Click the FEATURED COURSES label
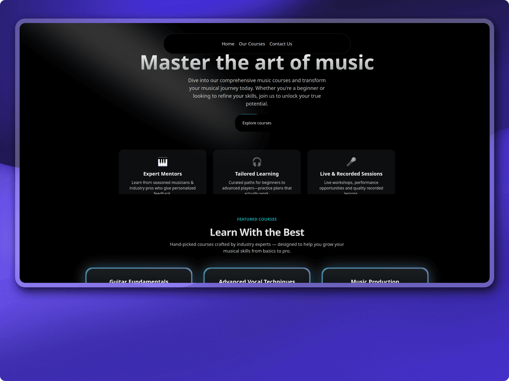509x381 pixels. point(257,219)
